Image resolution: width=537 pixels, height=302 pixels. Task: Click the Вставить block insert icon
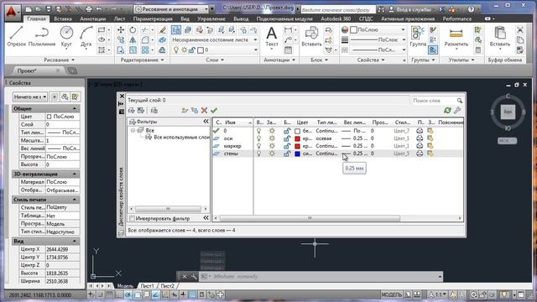click(311, 36)
